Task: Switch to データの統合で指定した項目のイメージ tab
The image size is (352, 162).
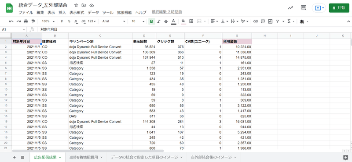Action: (x=147, y=157)
